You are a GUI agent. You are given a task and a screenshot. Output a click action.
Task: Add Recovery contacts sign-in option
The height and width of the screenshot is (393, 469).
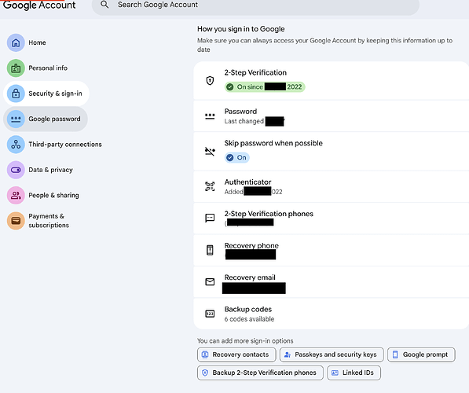coord(236,354)
